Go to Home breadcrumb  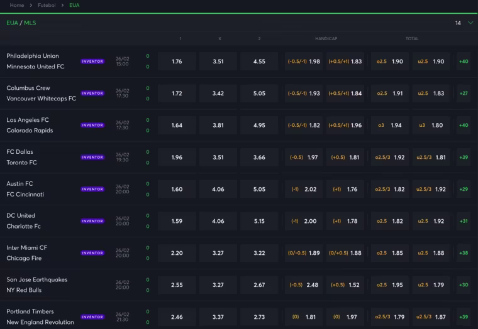point(17,5)
